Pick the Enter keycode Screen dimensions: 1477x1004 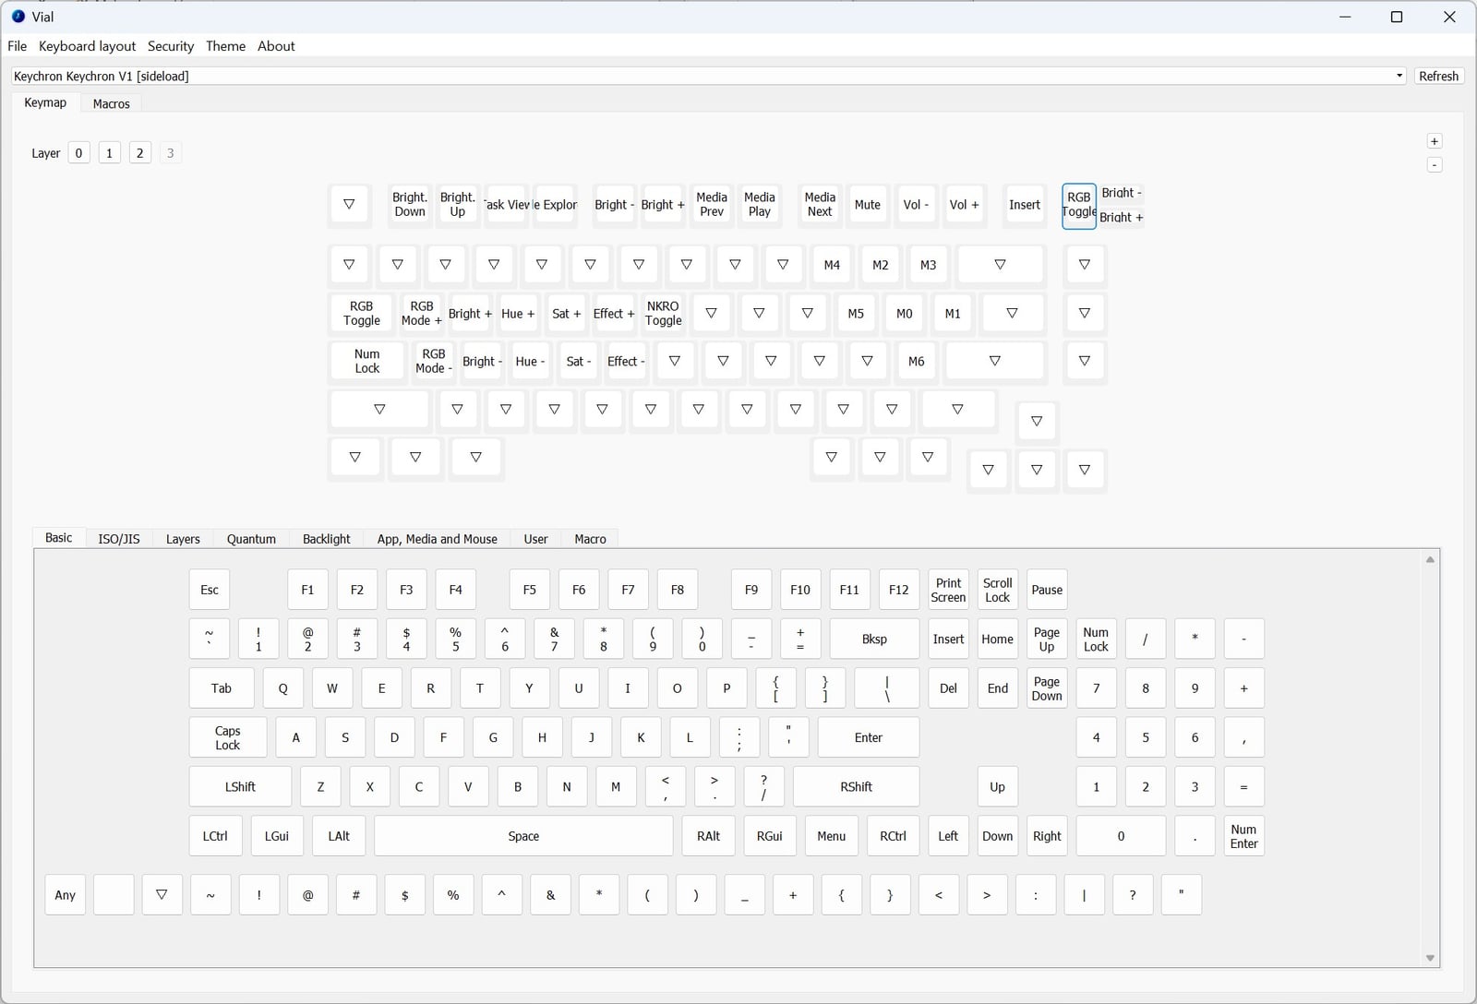coord(869,737)
